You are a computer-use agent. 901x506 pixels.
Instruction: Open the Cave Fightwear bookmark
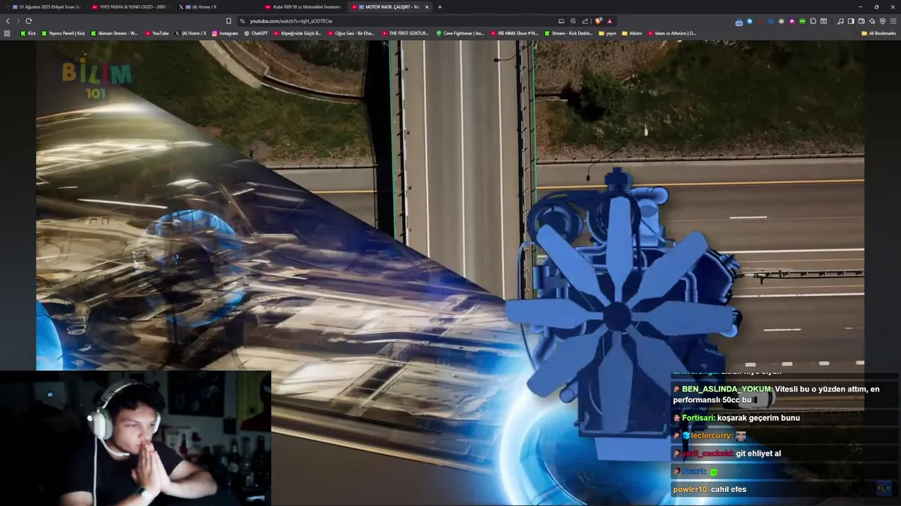(x=460, y=33)
